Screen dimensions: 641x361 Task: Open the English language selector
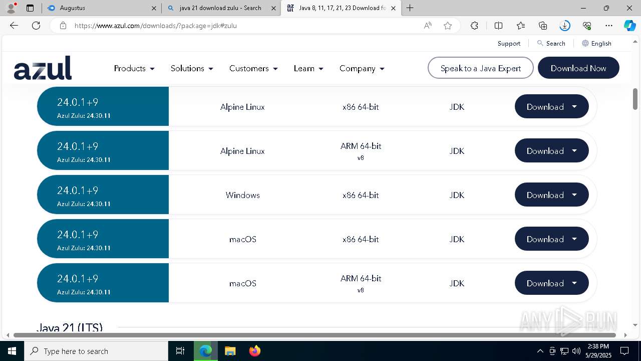point(596,44)
